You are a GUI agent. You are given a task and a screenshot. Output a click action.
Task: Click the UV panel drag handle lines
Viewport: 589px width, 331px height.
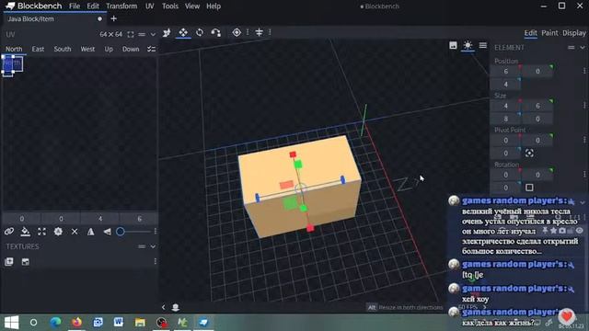[142, 35]
